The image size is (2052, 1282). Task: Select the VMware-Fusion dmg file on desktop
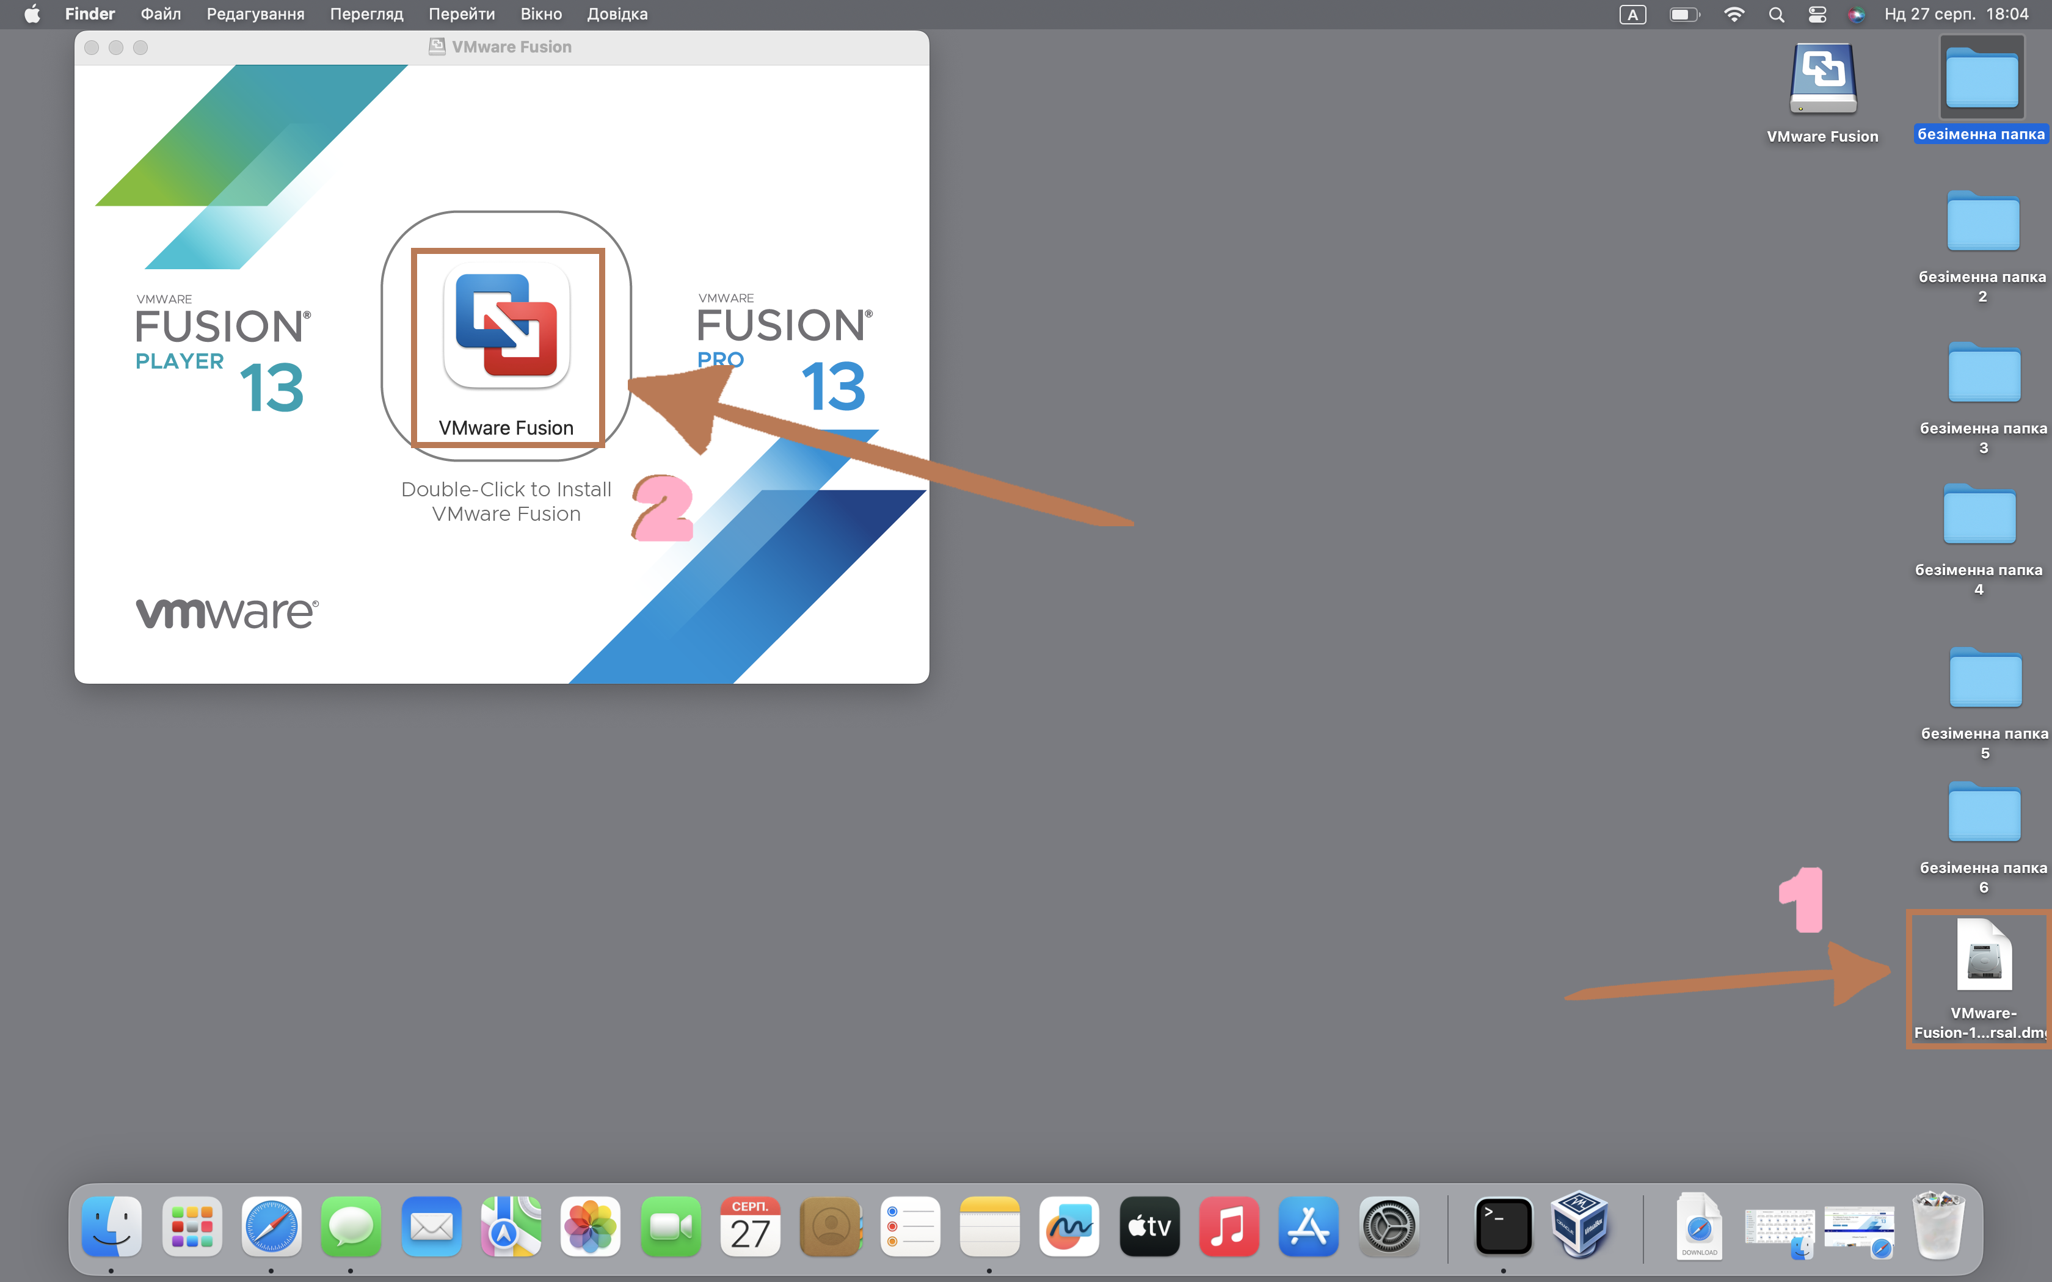point(1984,955)
